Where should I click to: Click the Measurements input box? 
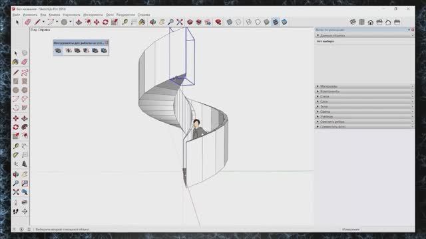pos(388,230)
